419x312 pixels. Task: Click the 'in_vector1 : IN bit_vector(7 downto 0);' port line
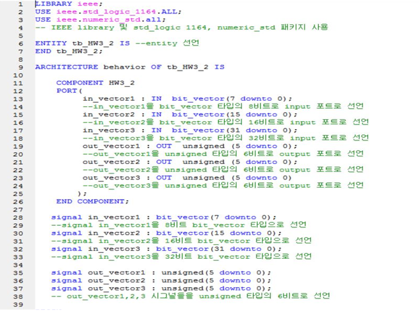188,99
